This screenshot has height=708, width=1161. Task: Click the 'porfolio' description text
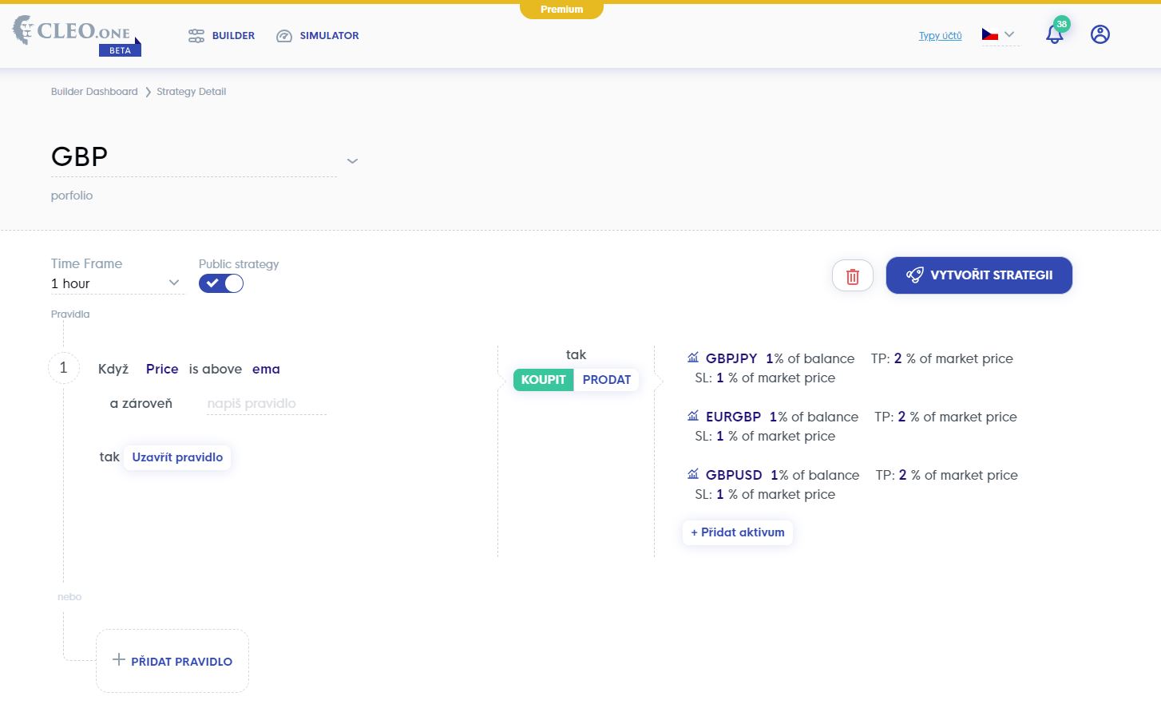click(x=72, y=196)
